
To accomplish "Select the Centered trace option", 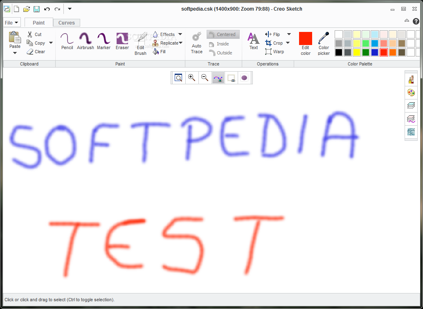I will click(223, 34).
